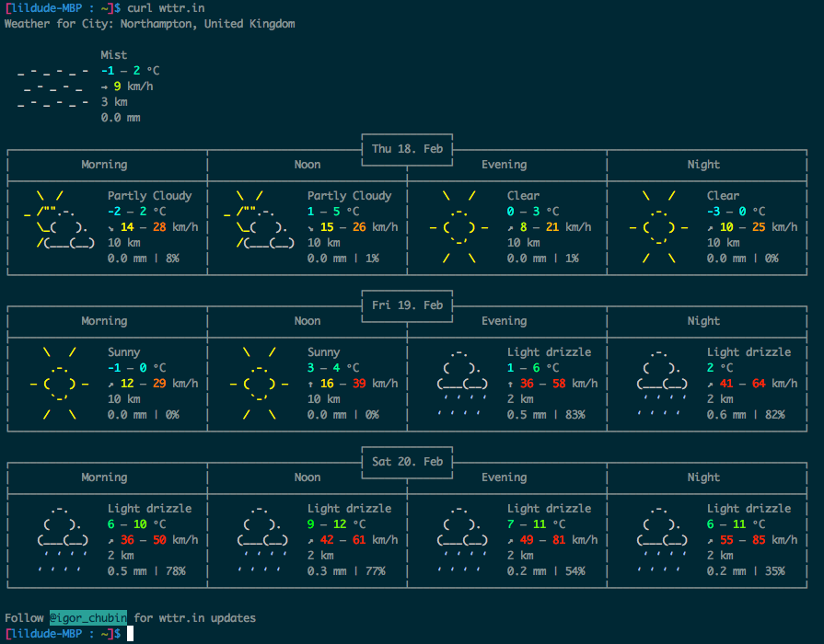Viewport: 824px width, 644px height.
Task: Click the Thu 18. Feb date header
Action: click(407, 149)
